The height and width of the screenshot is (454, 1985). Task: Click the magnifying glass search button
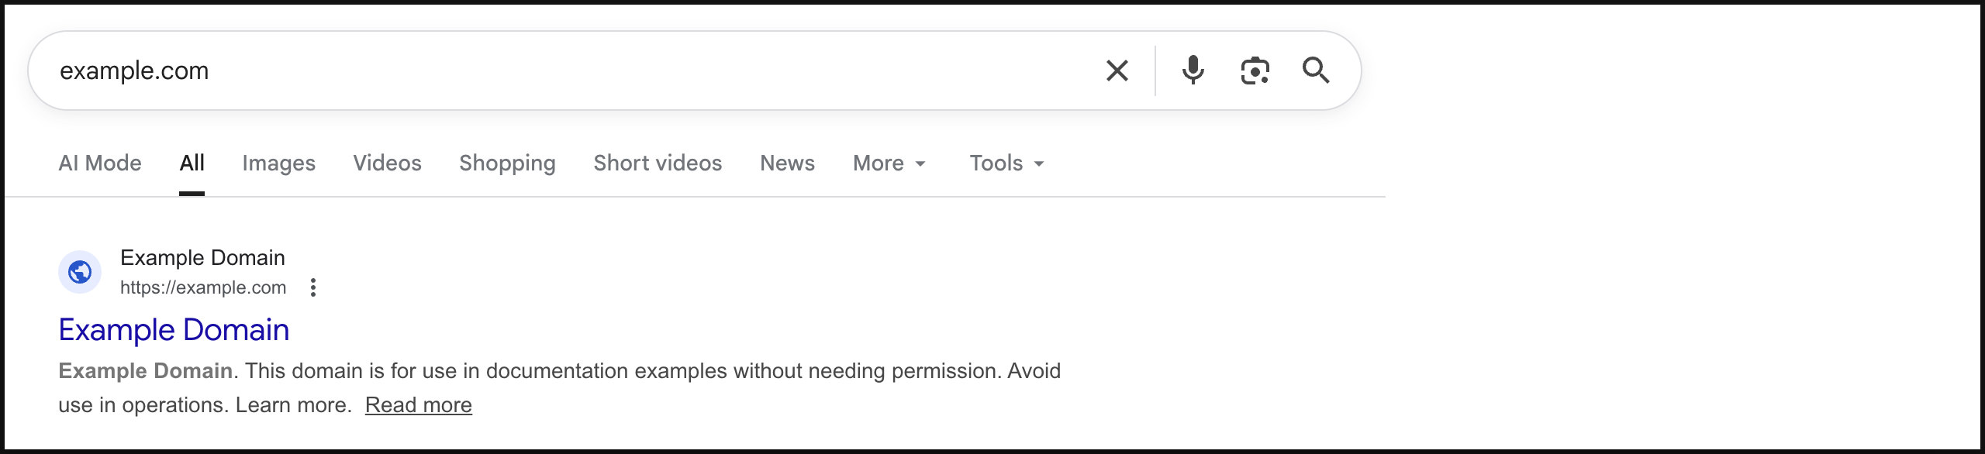[x=1316, y=71]
